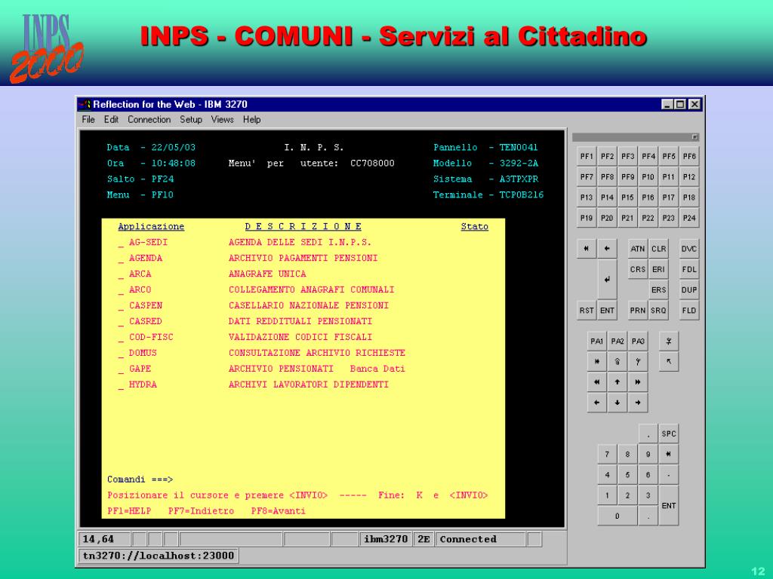Click the PF3 function key
This screenshot has width=773, height=579.
pos(627,157)
